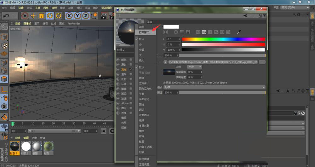Enable the 环境 channel checkbox

tap(131, 84)
